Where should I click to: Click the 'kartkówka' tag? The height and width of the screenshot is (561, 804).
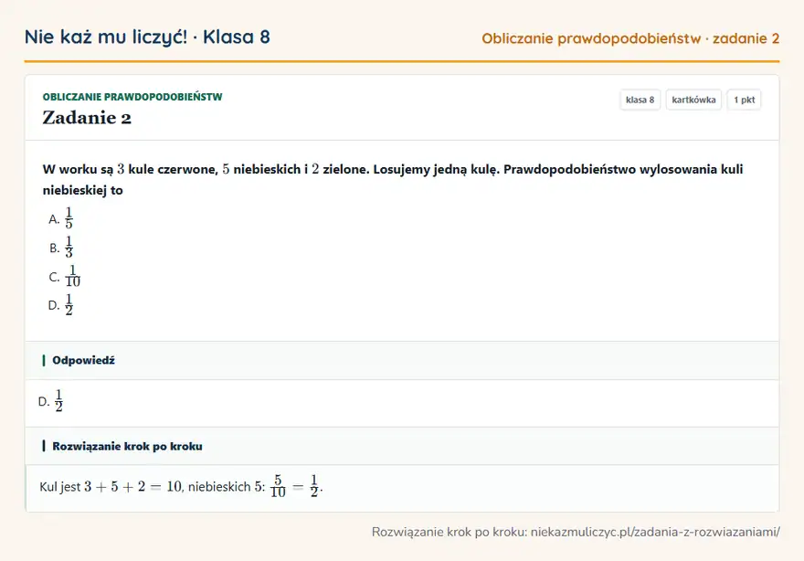click(693, 100)
